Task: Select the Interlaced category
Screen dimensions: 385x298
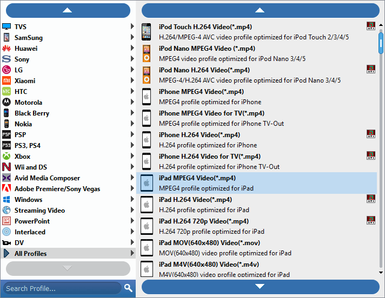Action: tap(68, 232)
